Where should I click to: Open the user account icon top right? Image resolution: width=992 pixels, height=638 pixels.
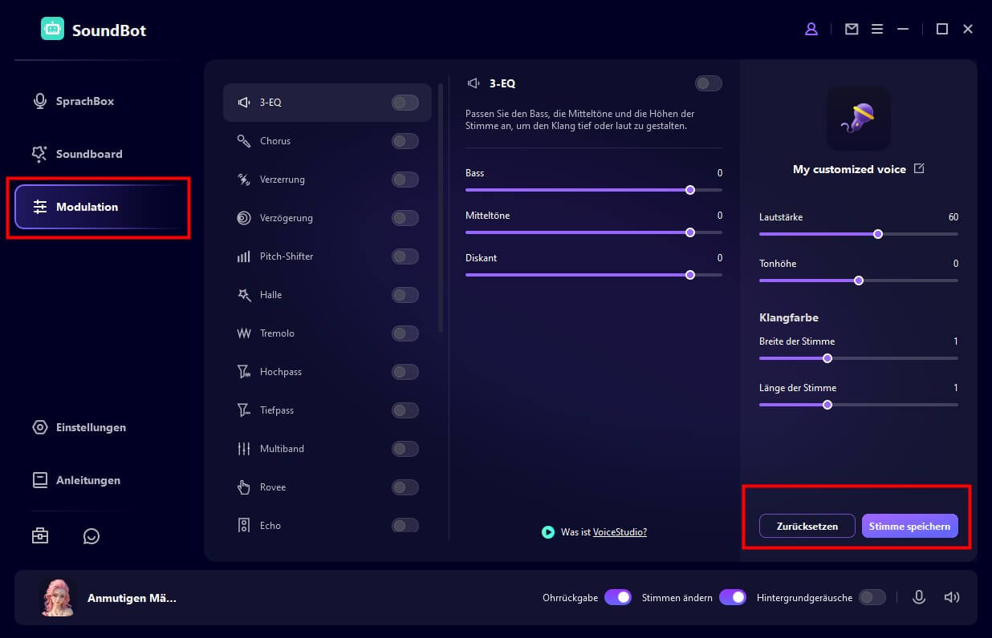811,29
